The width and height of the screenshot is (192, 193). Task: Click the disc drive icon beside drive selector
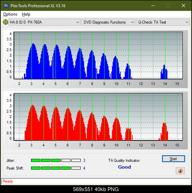pyautogui.click(x=5, y=22)
